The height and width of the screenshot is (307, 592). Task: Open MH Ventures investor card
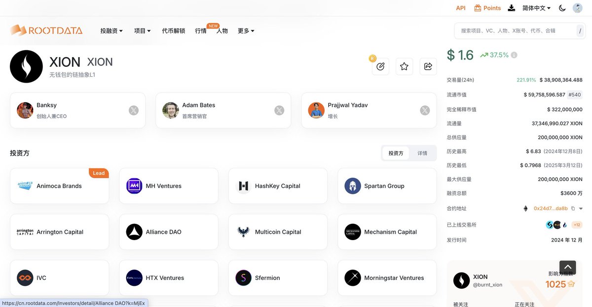[169, 186]
